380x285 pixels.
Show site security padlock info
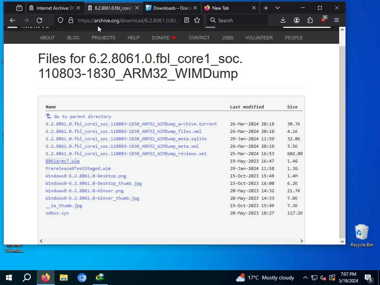pyautogui.click(x=71, y=20)
